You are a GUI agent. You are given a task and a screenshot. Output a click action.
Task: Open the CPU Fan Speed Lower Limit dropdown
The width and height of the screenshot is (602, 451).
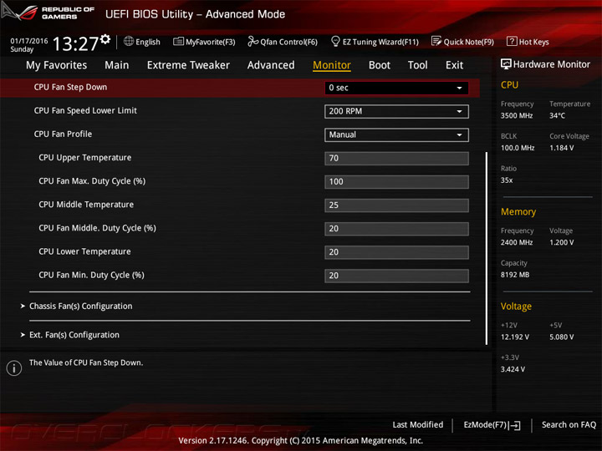[x=396, y=111]
